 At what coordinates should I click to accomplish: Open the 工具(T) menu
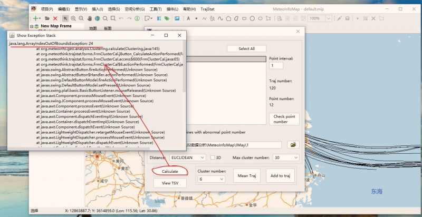(x=155, y=9)
